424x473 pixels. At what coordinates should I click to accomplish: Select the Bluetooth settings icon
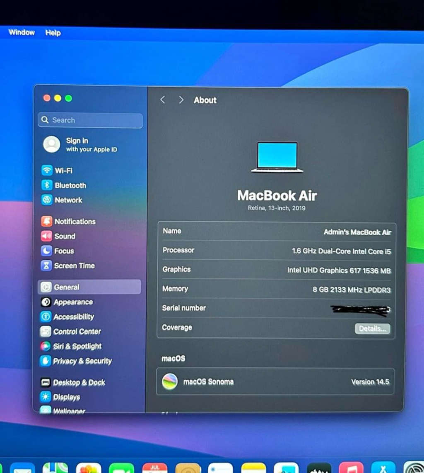(47, 185)
